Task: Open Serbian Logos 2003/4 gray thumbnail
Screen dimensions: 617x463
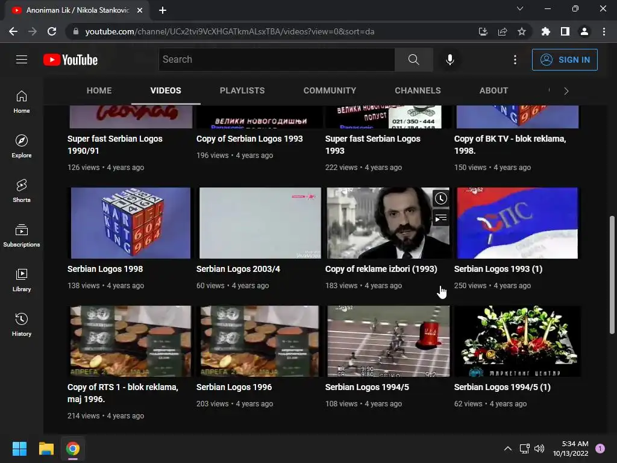Action: coord(260,223)
